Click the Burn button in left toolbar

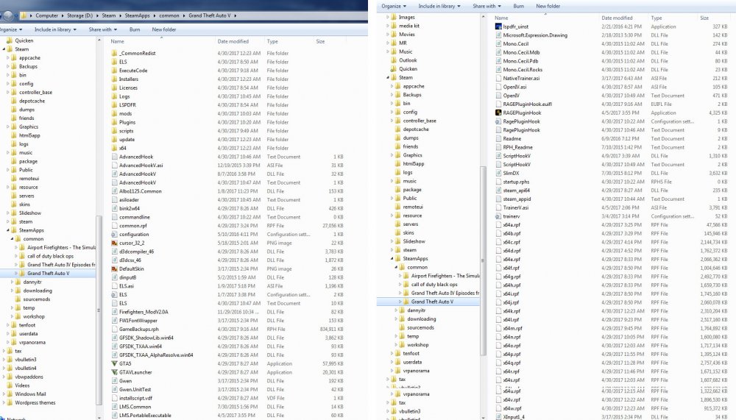(135, 29)
